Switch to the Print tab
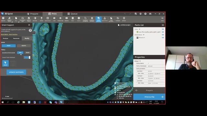Viewport: 207px width, 116px height. click(52, 14)
